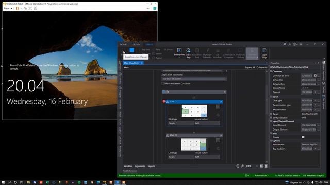Click the unity mode icon in VMware toolbar

click(x=36, y=8)
